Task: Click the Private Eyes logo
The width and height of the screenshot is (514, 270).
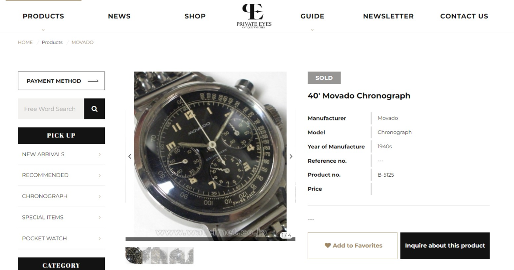Action: click(254, 15)
